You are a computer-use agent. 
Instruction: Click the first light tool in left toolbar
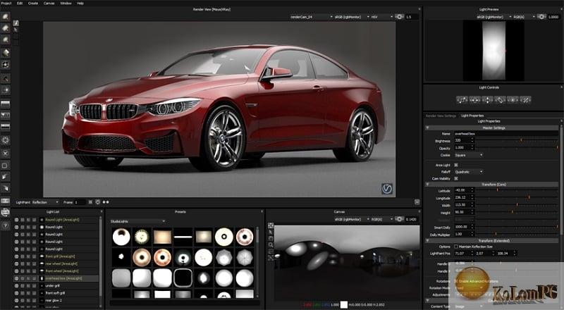coord(6,16)
